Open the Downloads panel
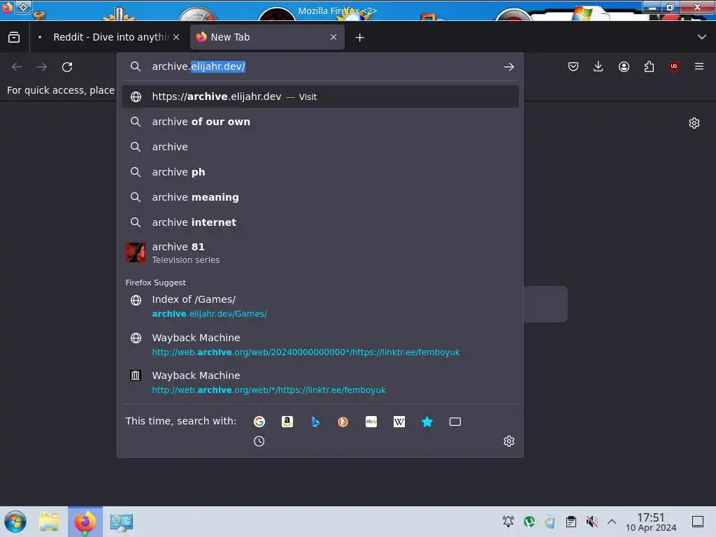The height and width of the screenshot is (537, 716). pos(599,66)
